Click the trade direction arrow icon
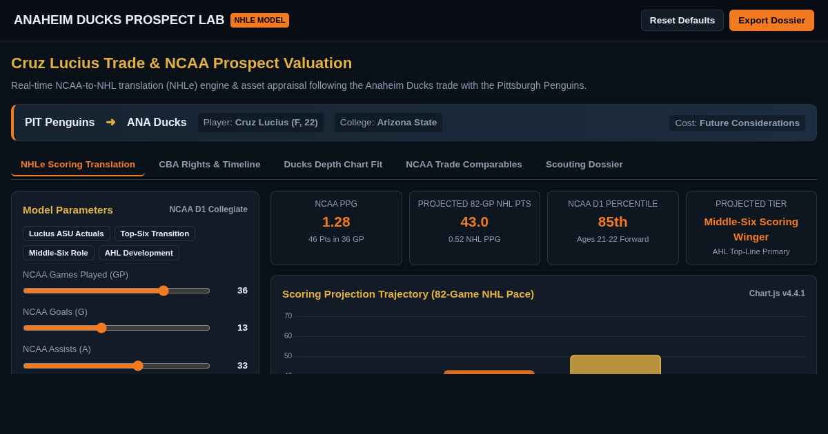 [x=110, y=122]
